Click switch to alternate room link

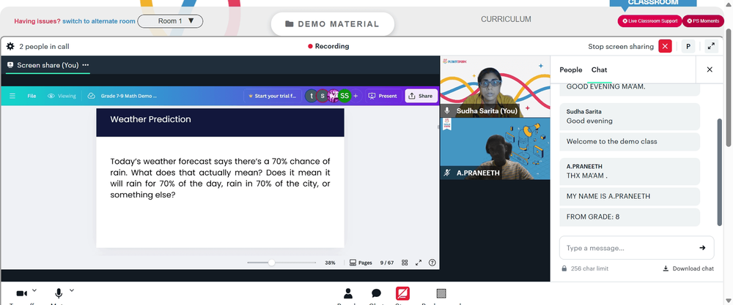99,21
